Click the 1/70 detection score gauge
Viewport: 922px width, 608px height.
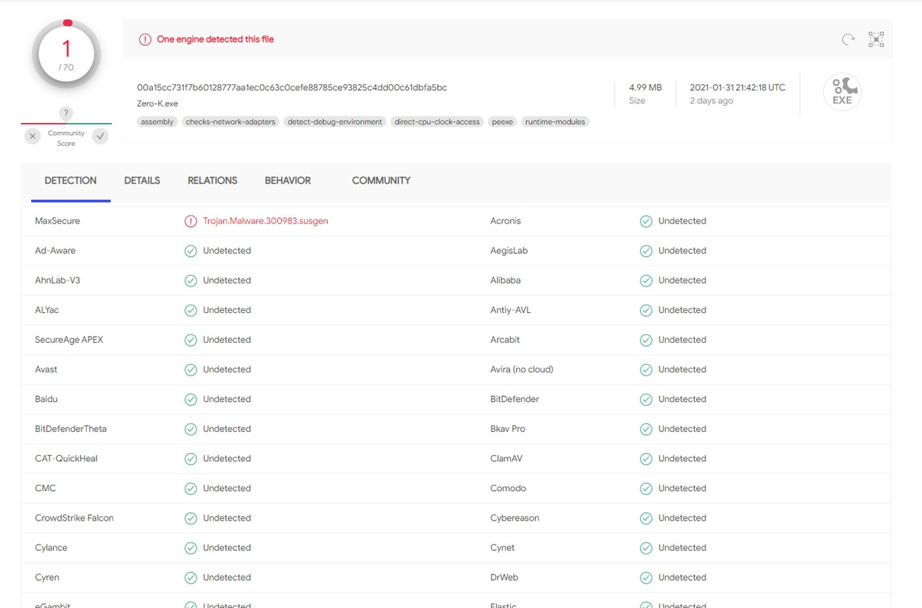[x=66, y=55]
